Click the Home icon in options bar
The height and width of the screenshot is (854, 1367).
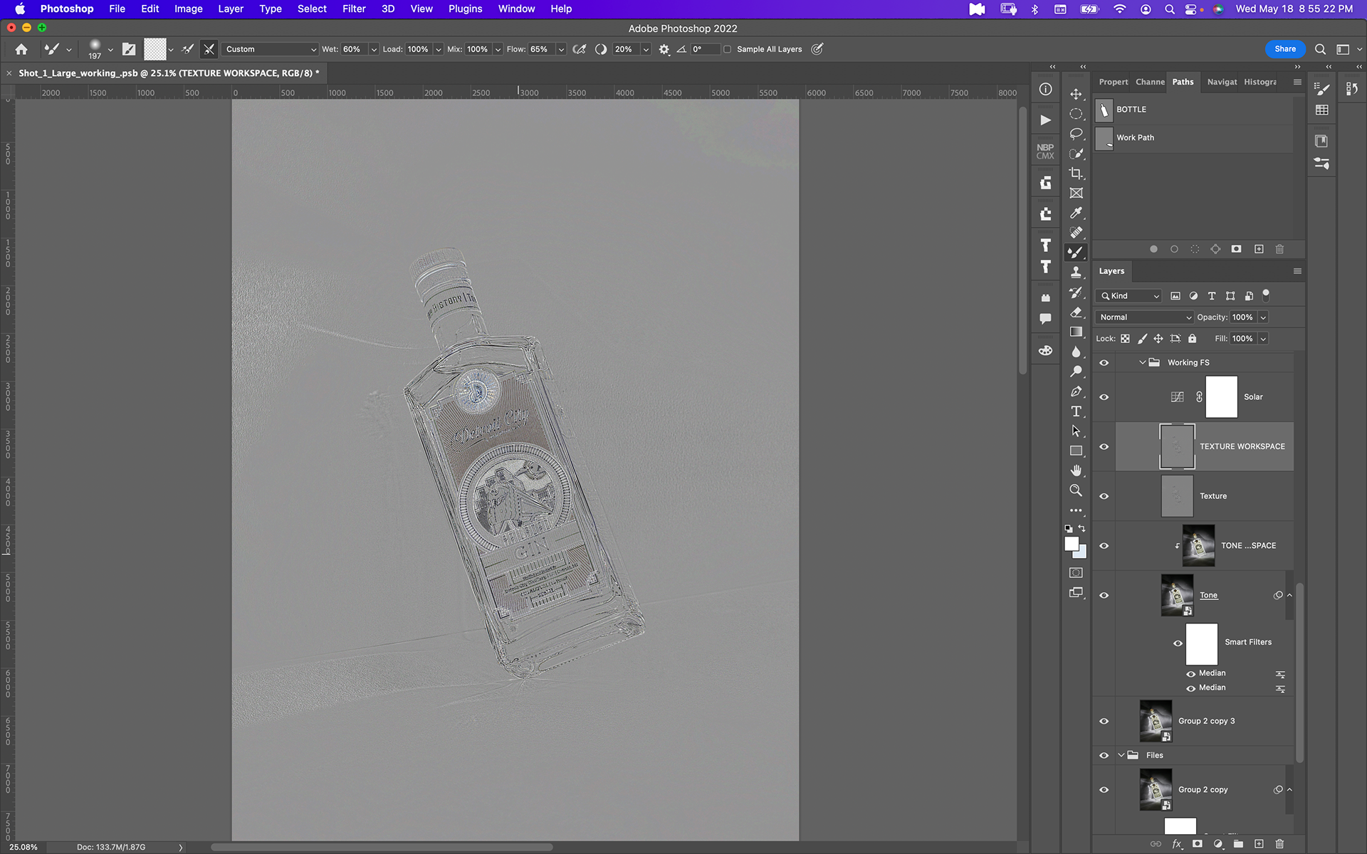coord(21,49)
